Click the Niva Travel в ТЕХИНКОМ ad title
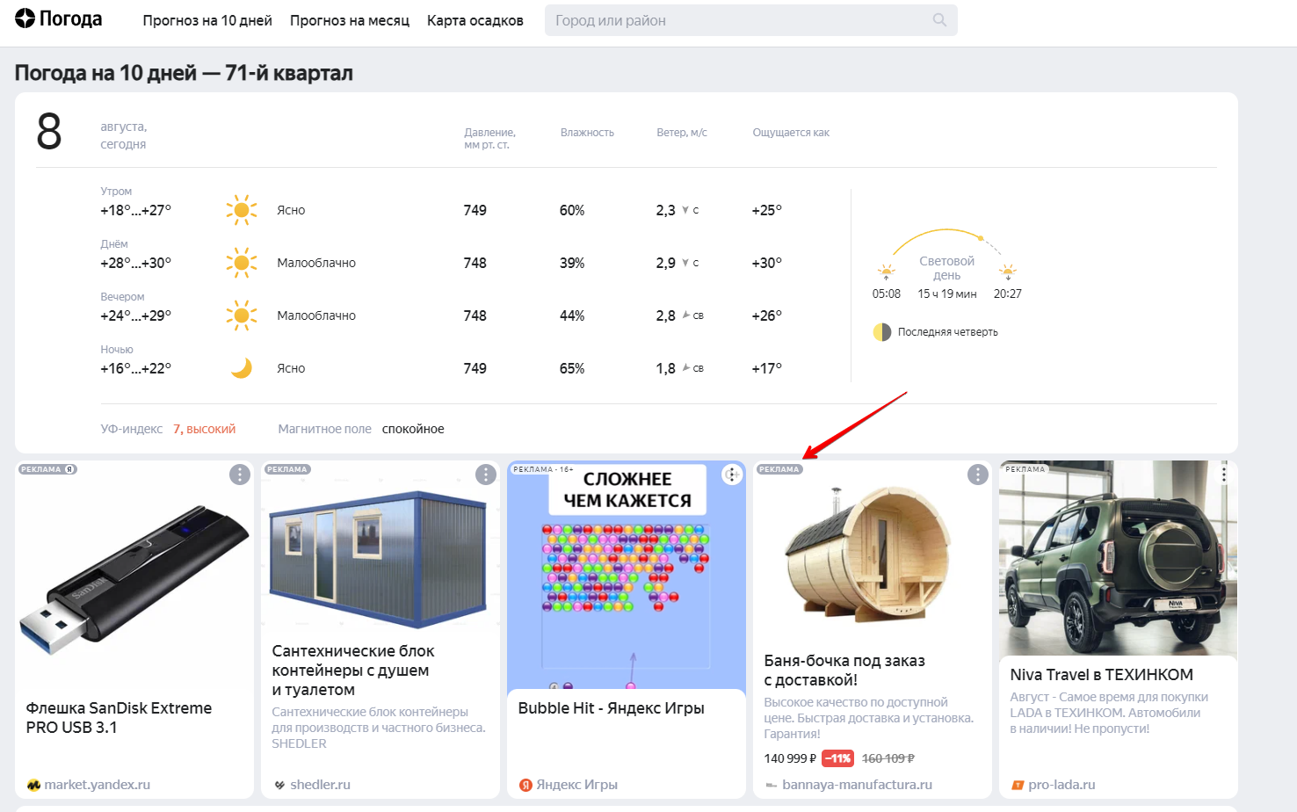Viewport: 1297px width, 812px height. click(1100, 674)
